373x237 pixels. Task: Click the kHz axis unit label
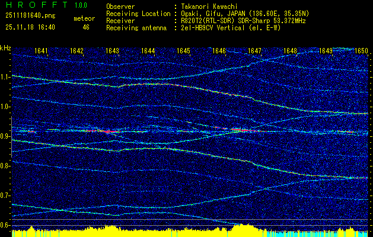click(x=5, y=47)
